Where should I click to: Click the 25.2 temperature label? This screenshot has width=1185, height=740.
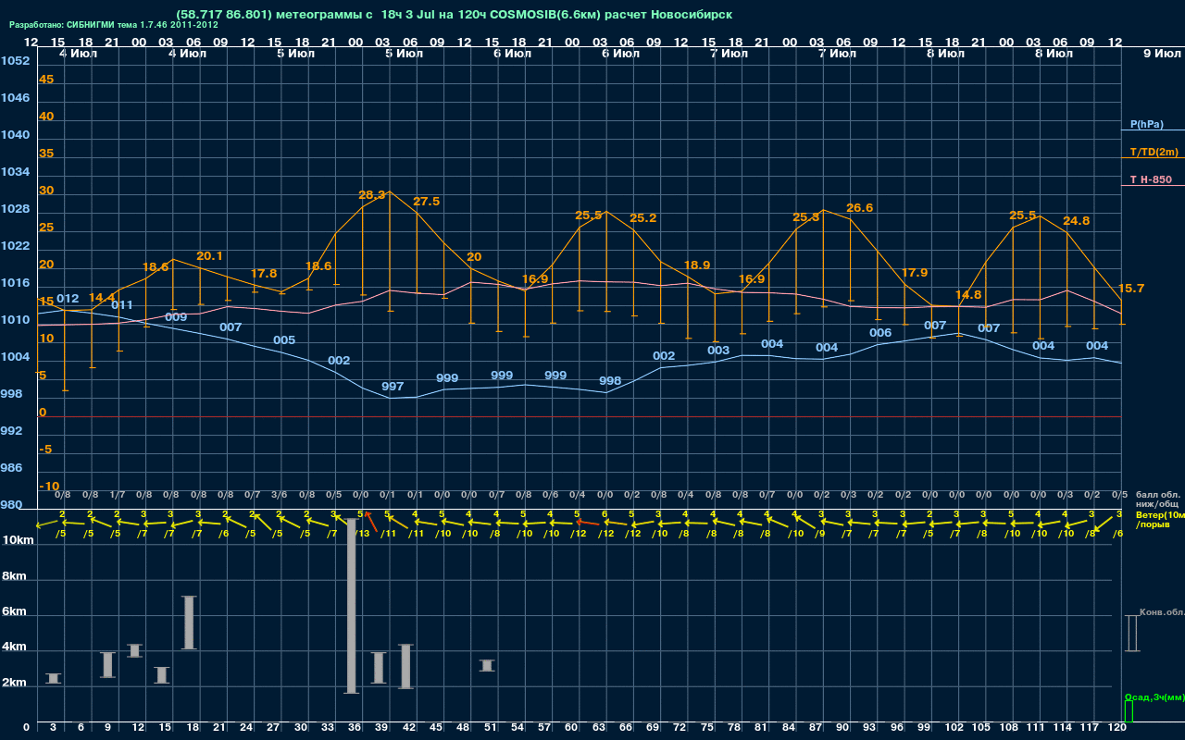click(x=643, y=218)
